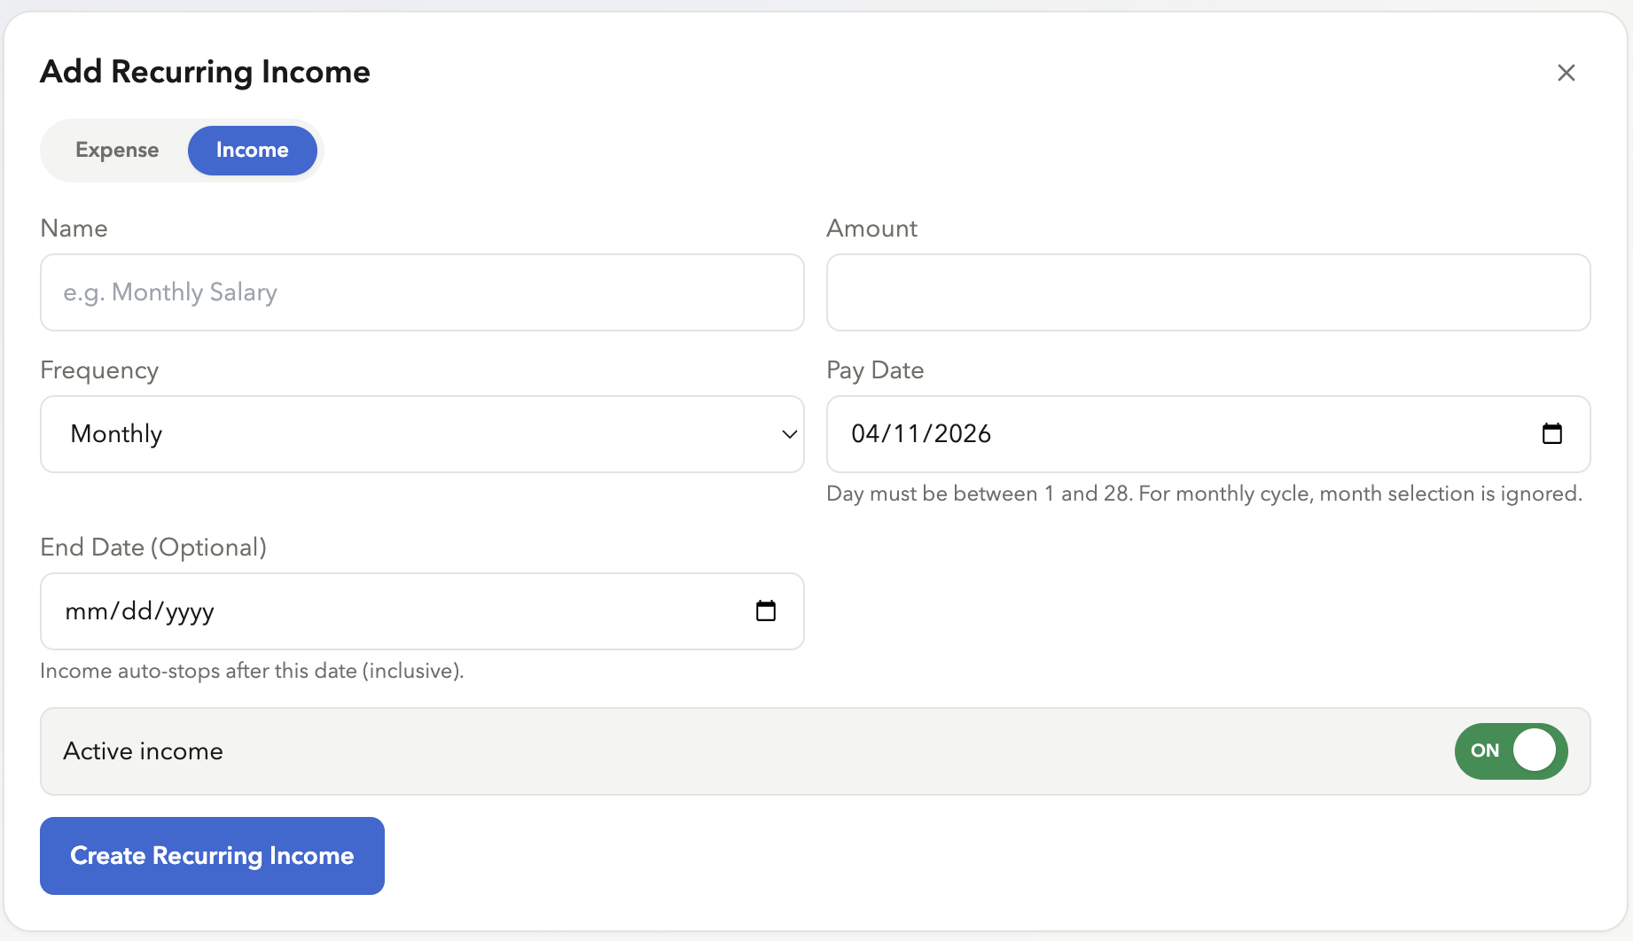Click the Active income row label
The width and height of the screenshot is (1633, 941).
tap(142, 750)
